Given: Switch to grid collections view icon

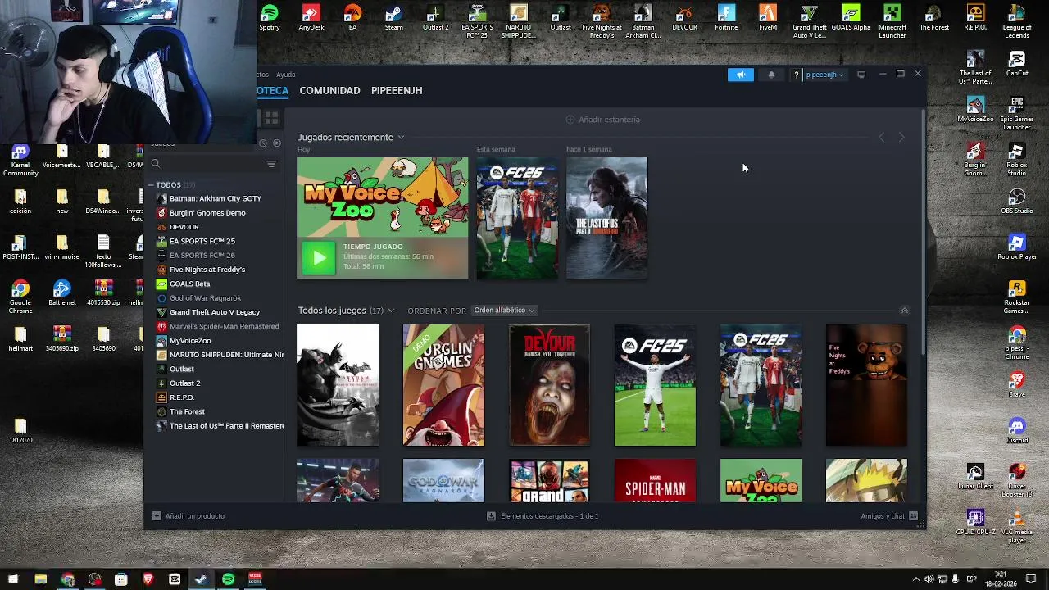Looking at the screenshot, I should (x=271, y=119).
